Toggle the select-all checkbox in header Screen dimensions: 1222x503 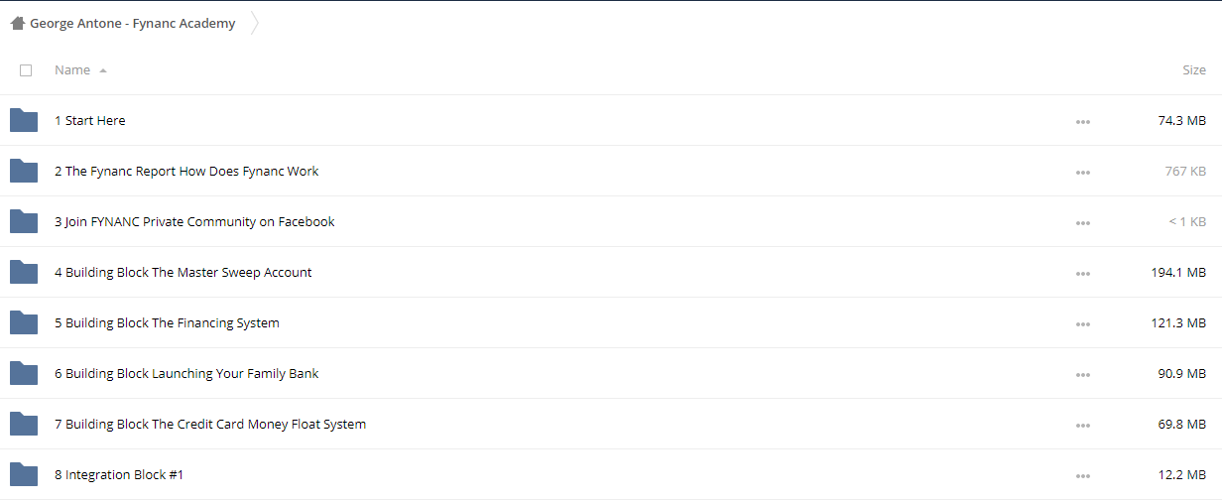click(26, 70)
